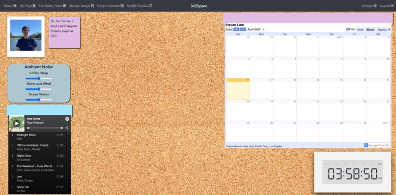The image size is (396, 195).
Task: Click the digital clock time display
Action: pyautogui.click(x=353, y=174)
